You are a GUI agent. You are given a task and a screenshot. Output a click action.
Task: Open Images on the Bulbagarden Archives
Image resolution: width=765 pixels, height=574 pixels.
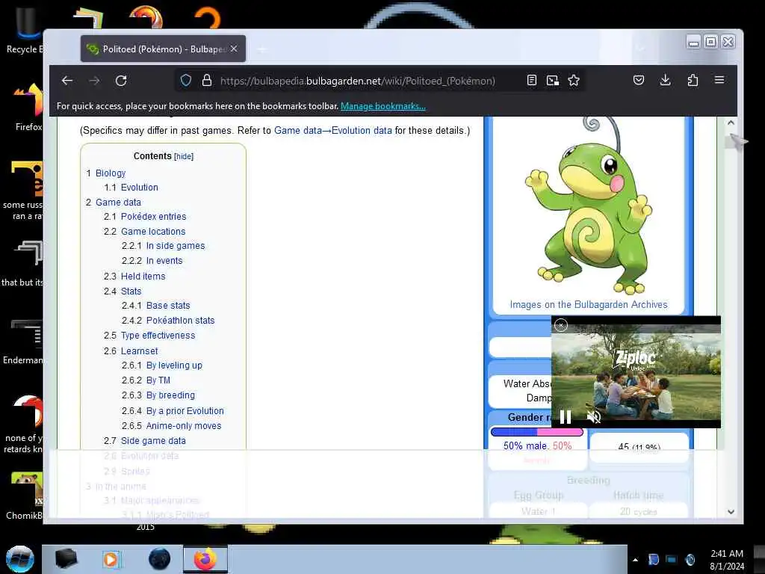589,305
